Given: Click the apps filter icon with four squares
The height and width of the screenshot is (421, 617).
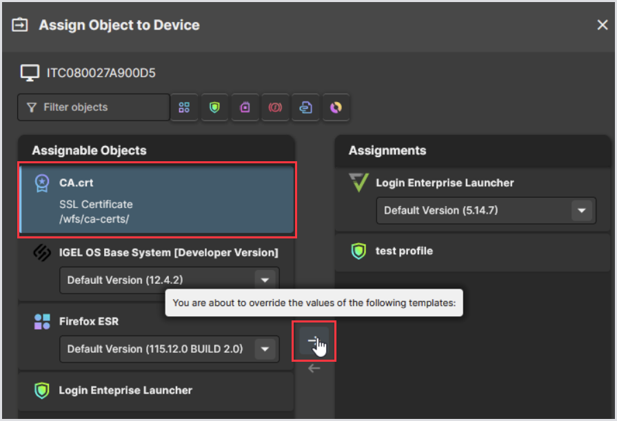Looking at the screenshot, I should tap(184, 107).
